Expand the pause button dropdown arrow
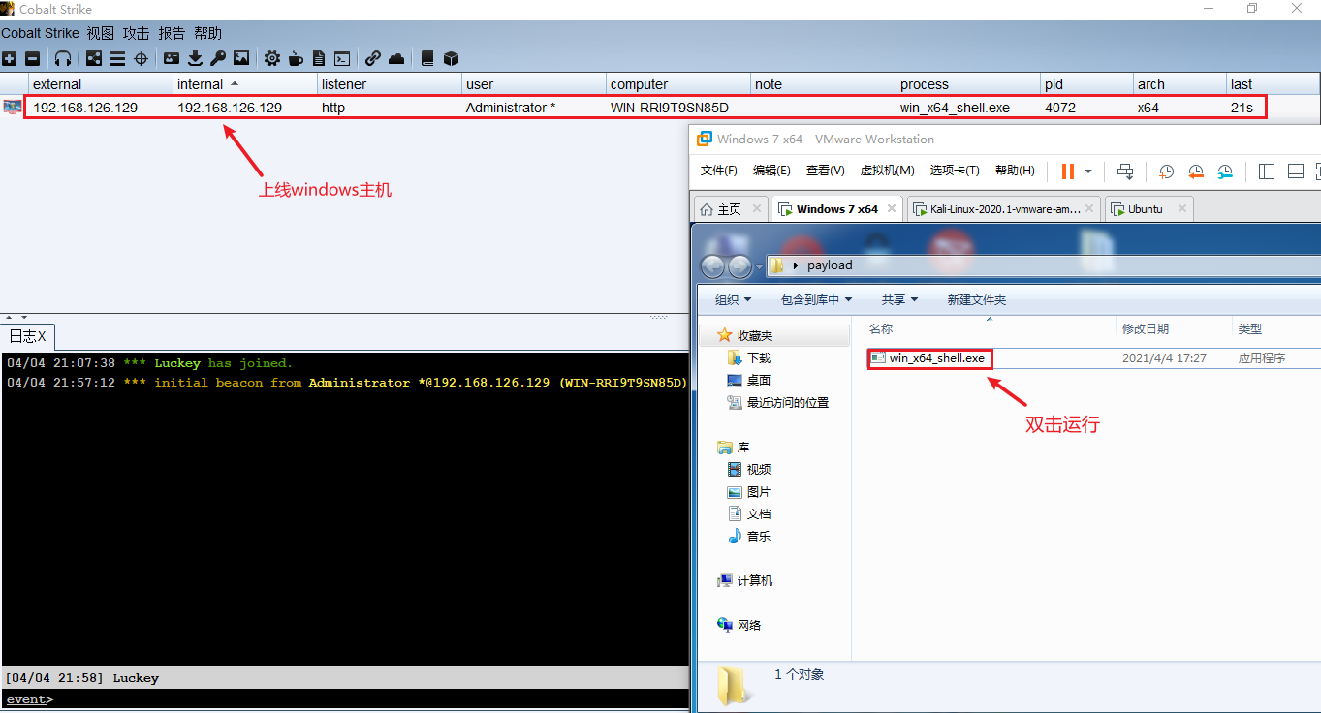 click(x=1087, y=171)
